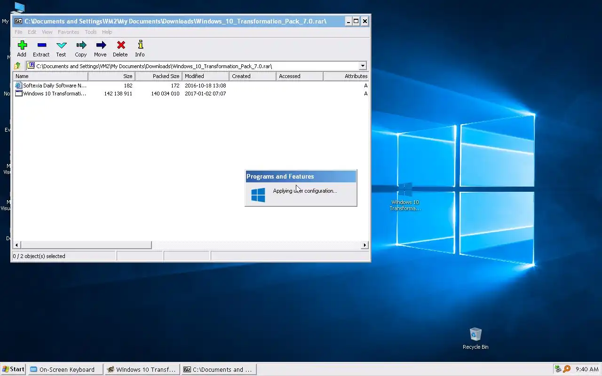Sort by Size column header
The width and height of the screenshot is (602, 376).
(x=111, y=76)
